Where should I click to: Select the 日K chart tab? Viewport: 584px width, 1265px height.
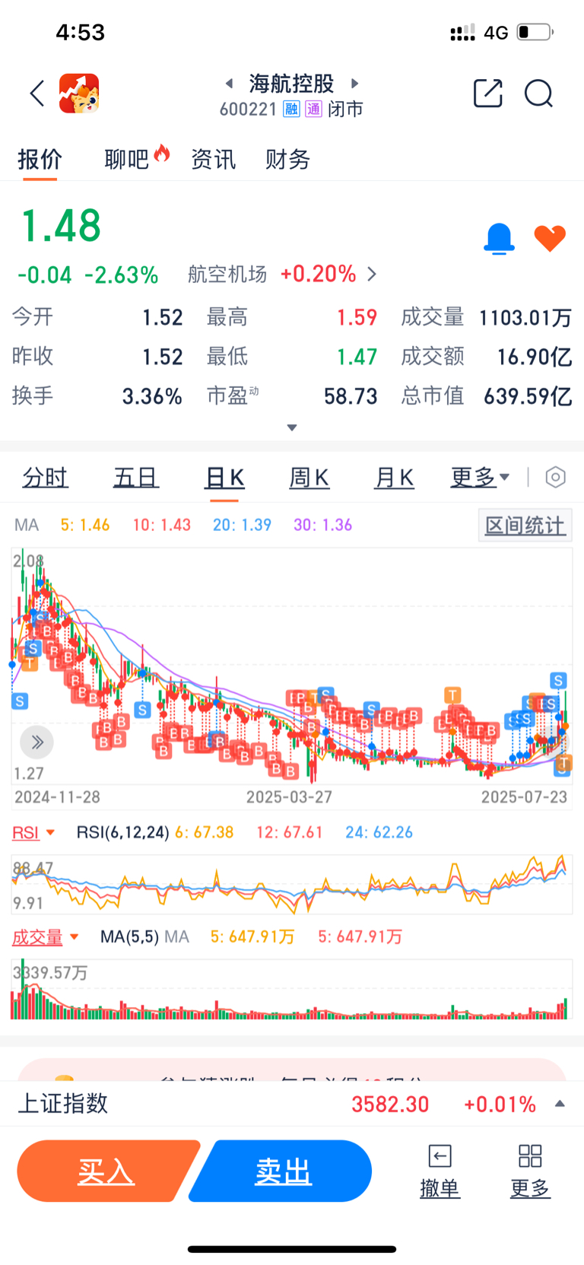(224, 478)
